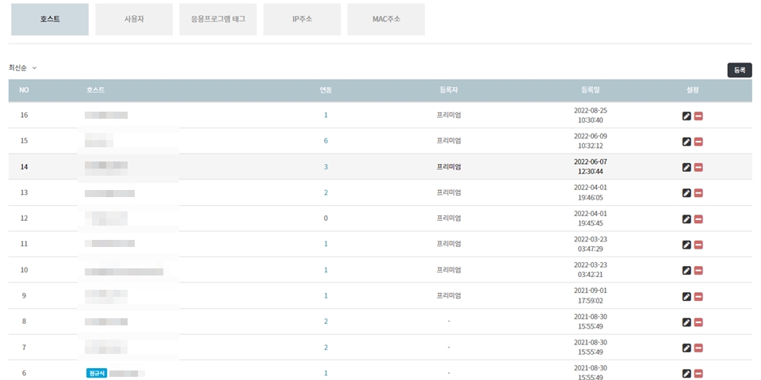Click the red delete icon for row 15
761x380 pixels.
pyautogui.click(x=698, y=142)
